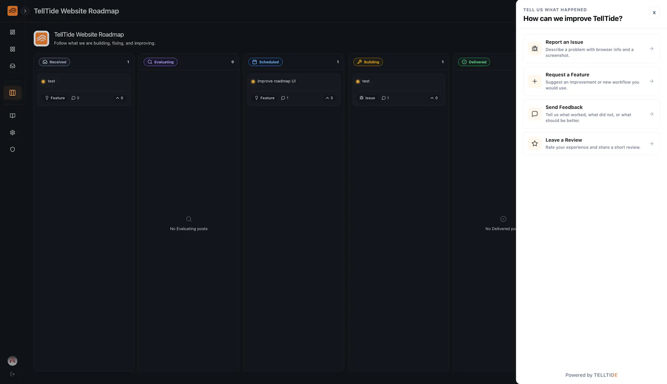Open the inbox sidebar icon
This screenshot has width=667, height=384.
[13, 66]
